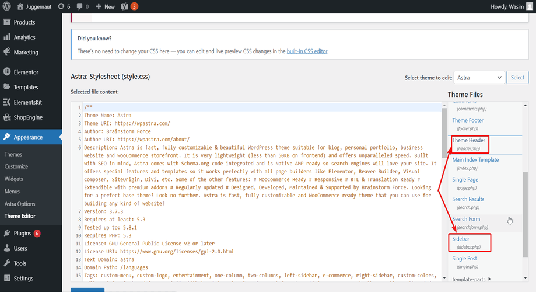Click Howdy, Wasim account menu
This screenshot has width=536, height=292.
(x=512, y=6)
